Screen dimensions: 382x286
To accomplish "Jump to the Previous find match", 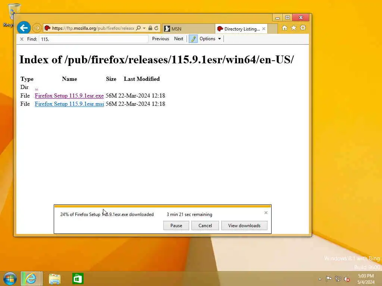I will [160, 39].
